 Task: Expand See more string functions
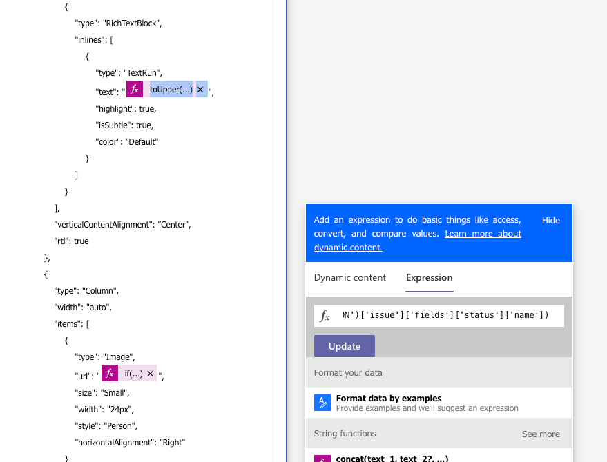click(541, 434)
